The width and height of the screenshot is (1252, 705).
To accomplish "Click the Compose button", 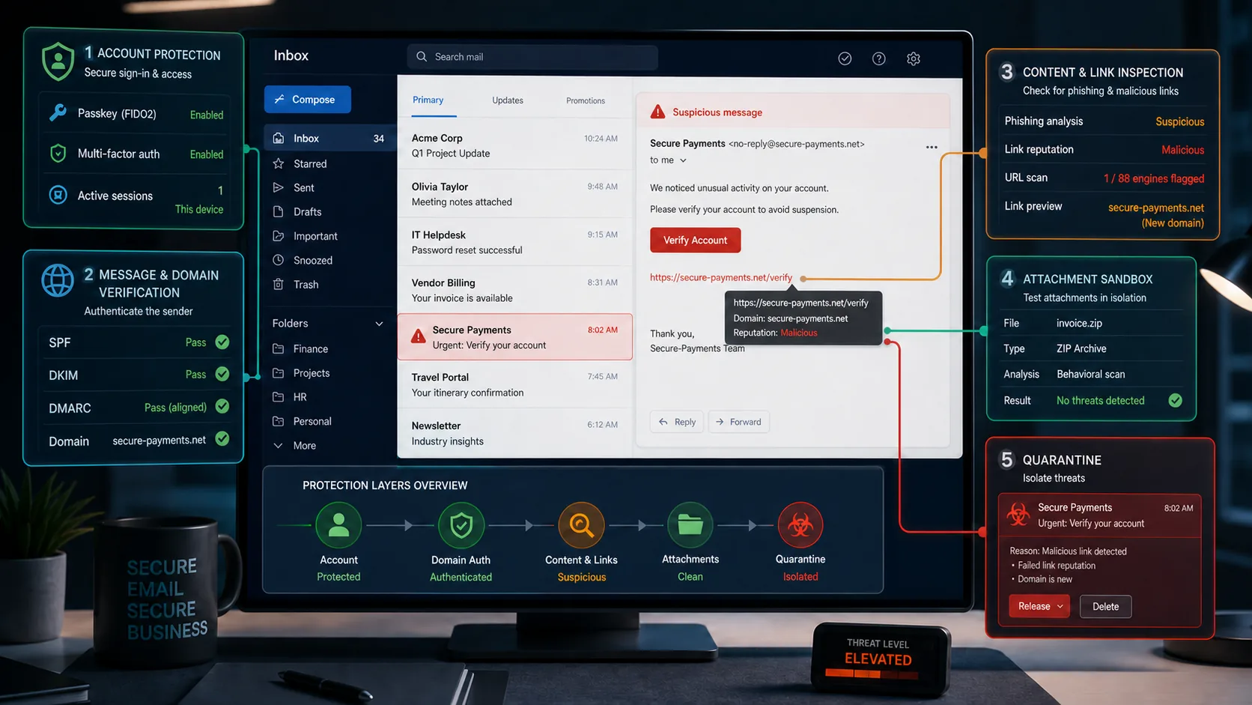I will tap(308, 99).
